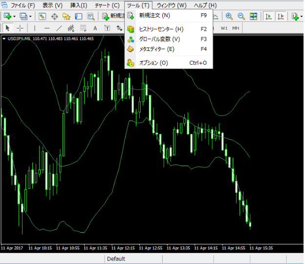This screenshot has height=264, width=305.
Task: Click the Zoom Out magnifier icon
Action: tap(241, 16)
